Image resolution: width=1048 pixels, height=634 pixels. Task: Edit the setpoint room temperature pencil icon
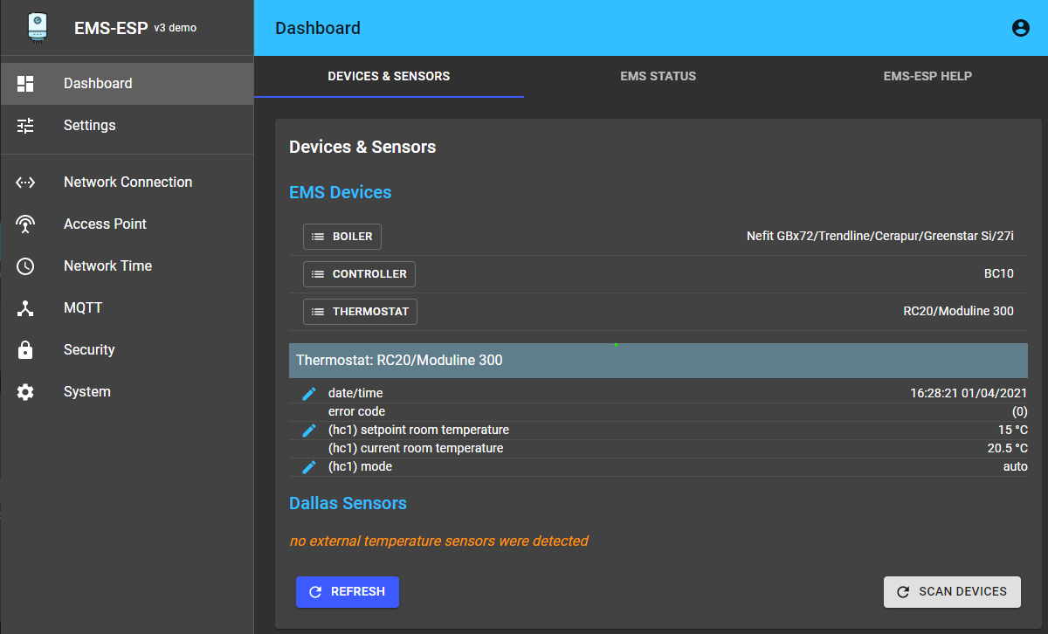[308, 431]
